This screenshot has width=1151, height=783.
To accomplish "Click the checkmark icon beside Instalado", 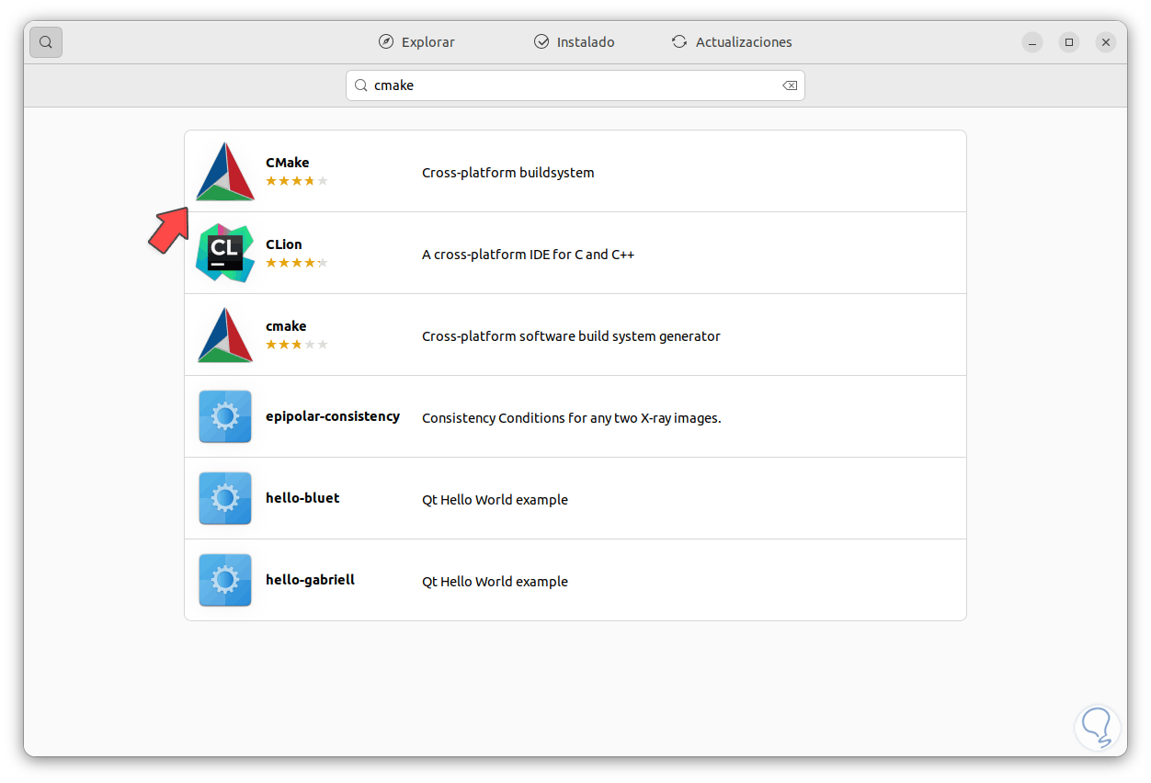I will [x=541, y=42].
